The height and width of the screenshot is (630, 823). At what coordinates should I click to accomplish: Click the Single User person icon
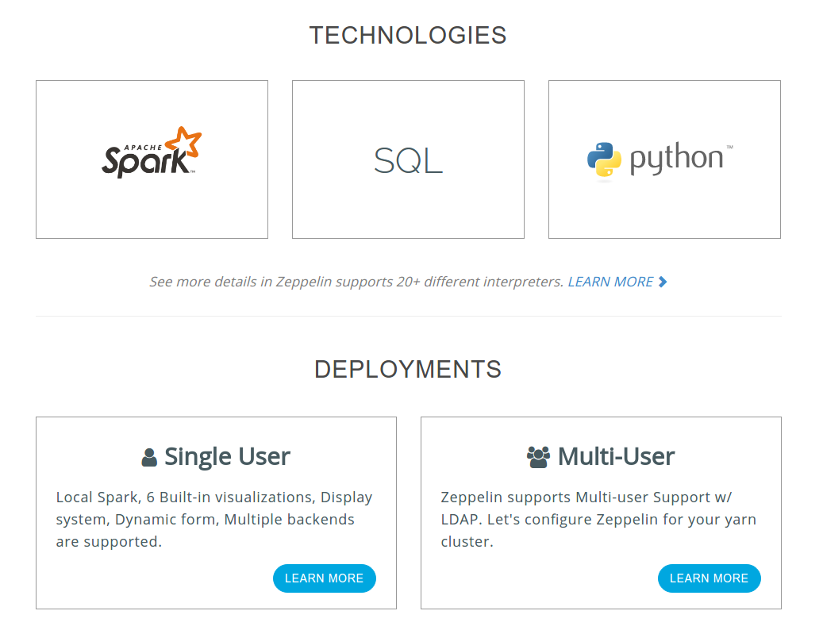149,457
